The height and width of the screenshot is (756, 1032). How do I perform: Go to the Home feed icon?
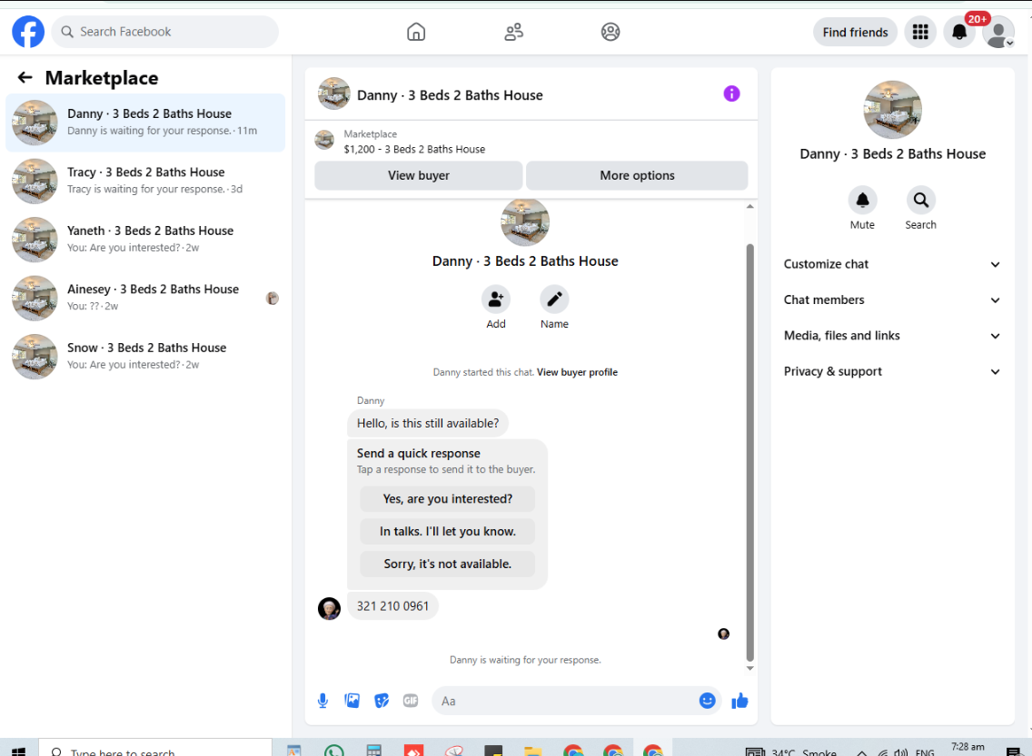click(x=416, y=32)
